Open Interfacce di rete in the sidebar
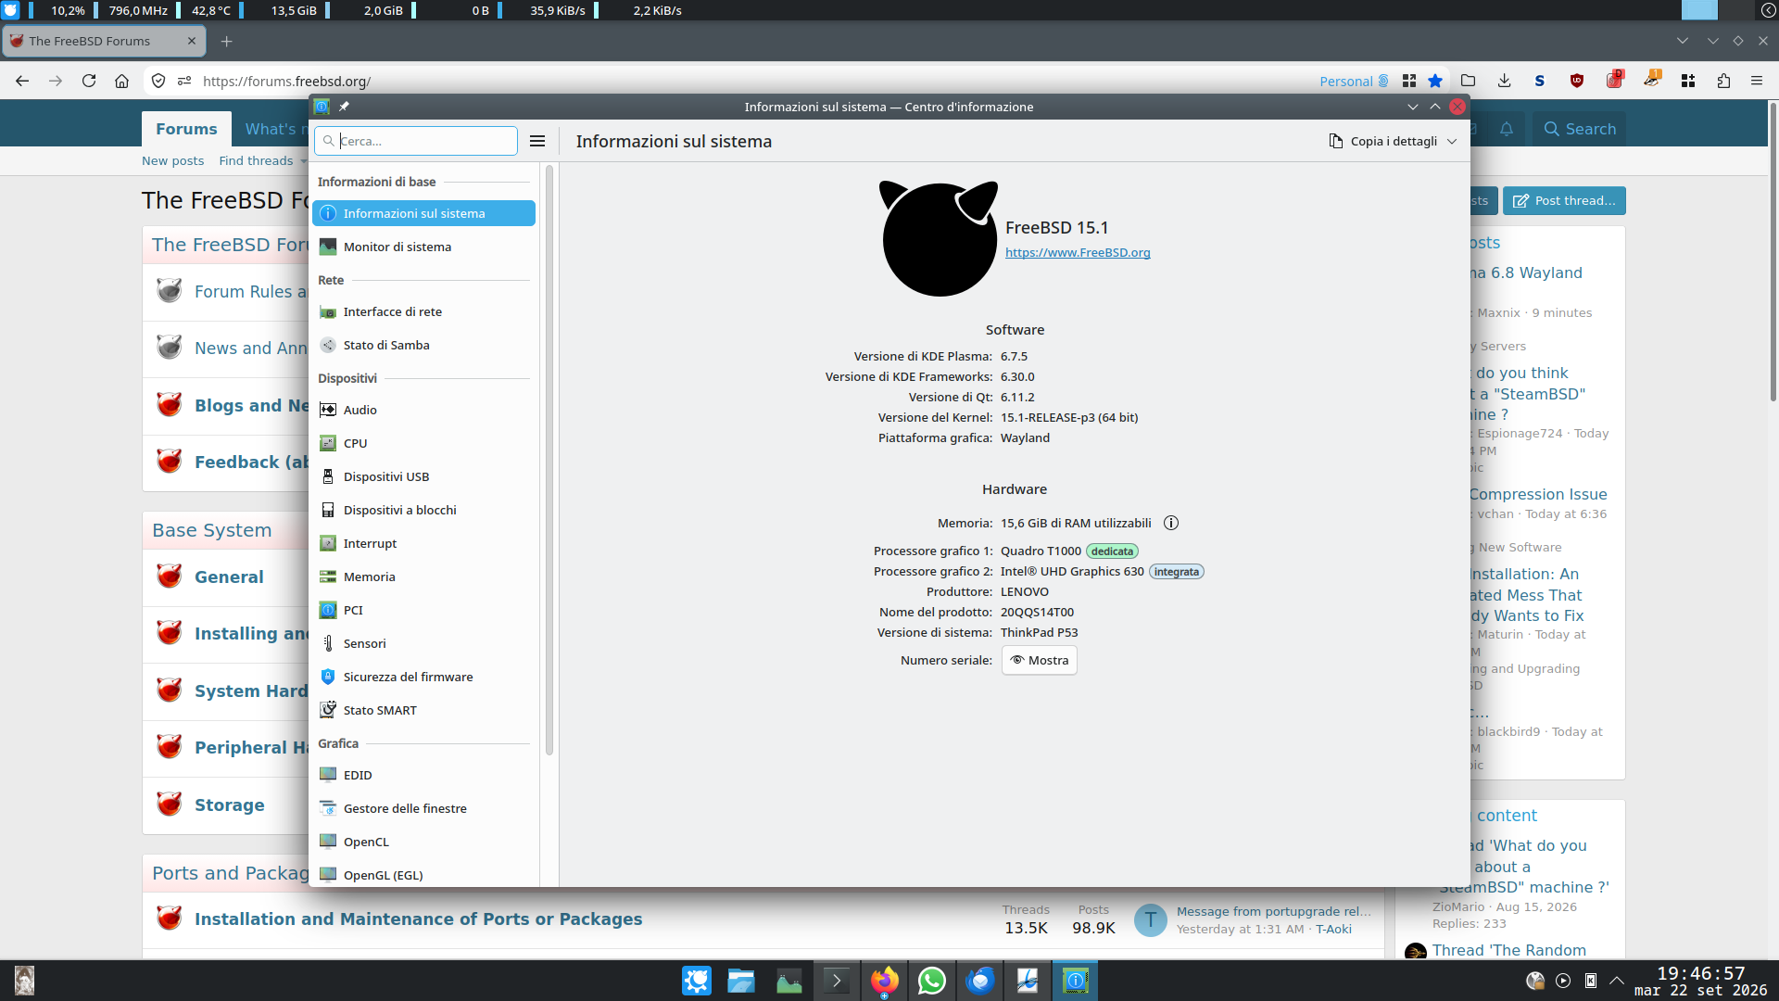 click(423, 311)
